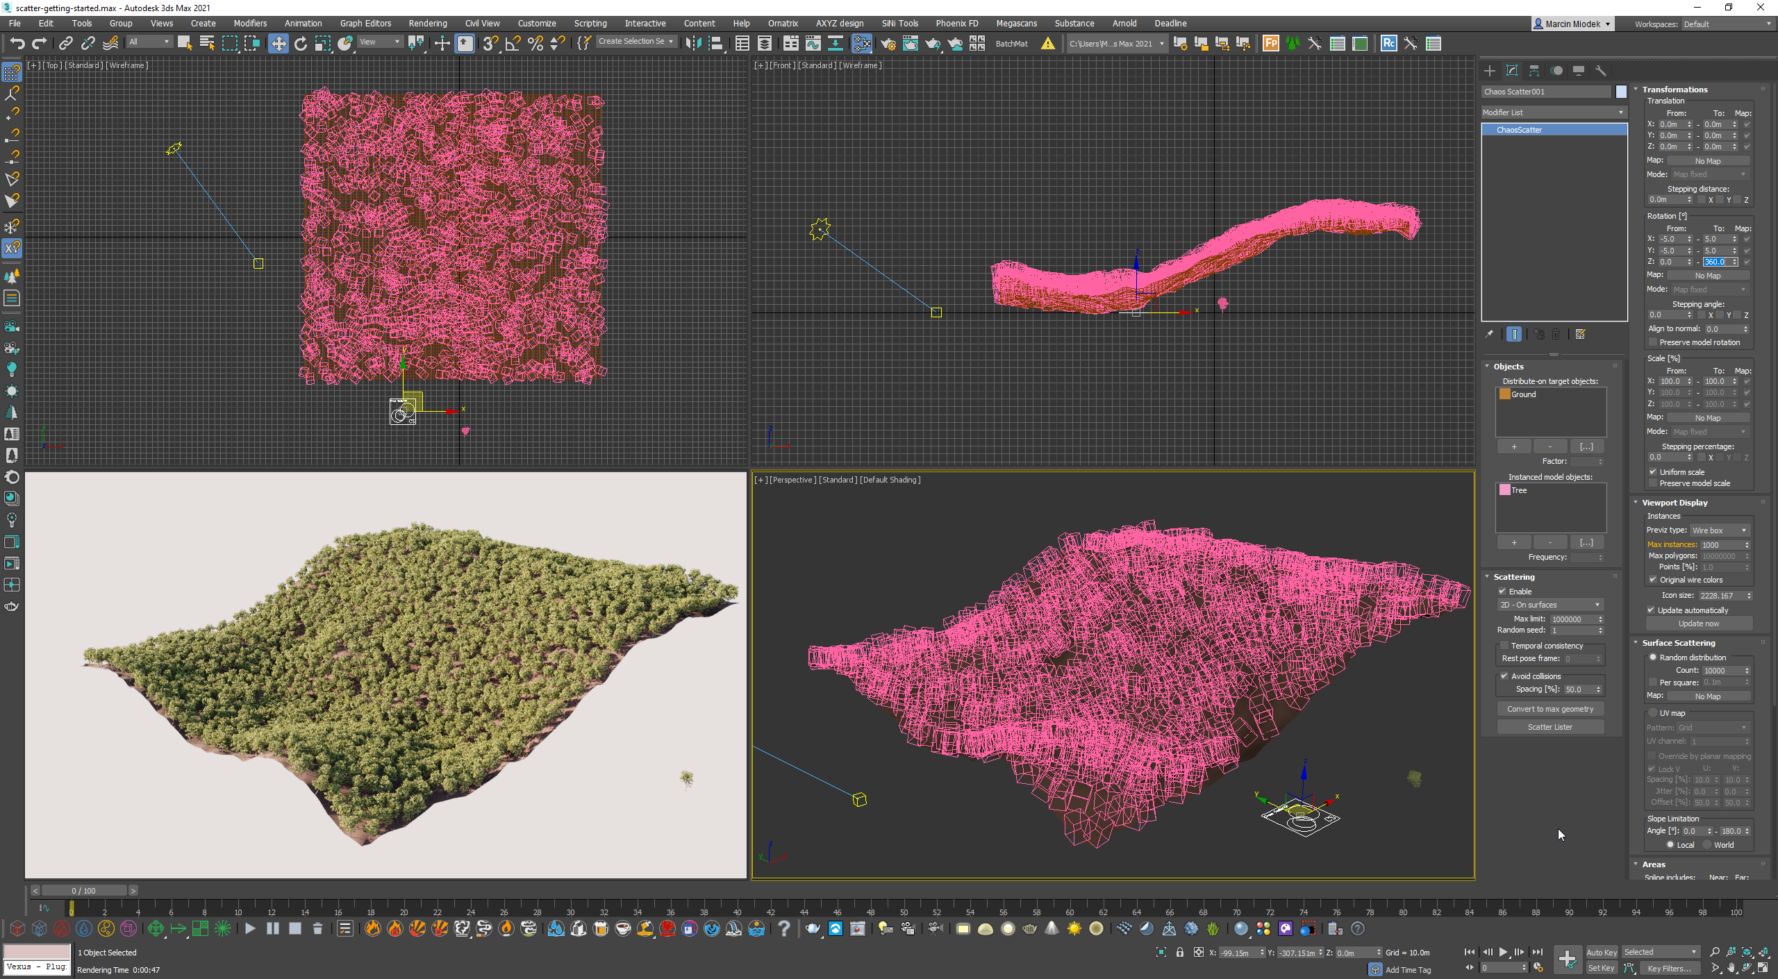1778x979 pixels.
Task: Open the Phoenix FD menu
Action: pyautogui.click(x=956, y=24)
